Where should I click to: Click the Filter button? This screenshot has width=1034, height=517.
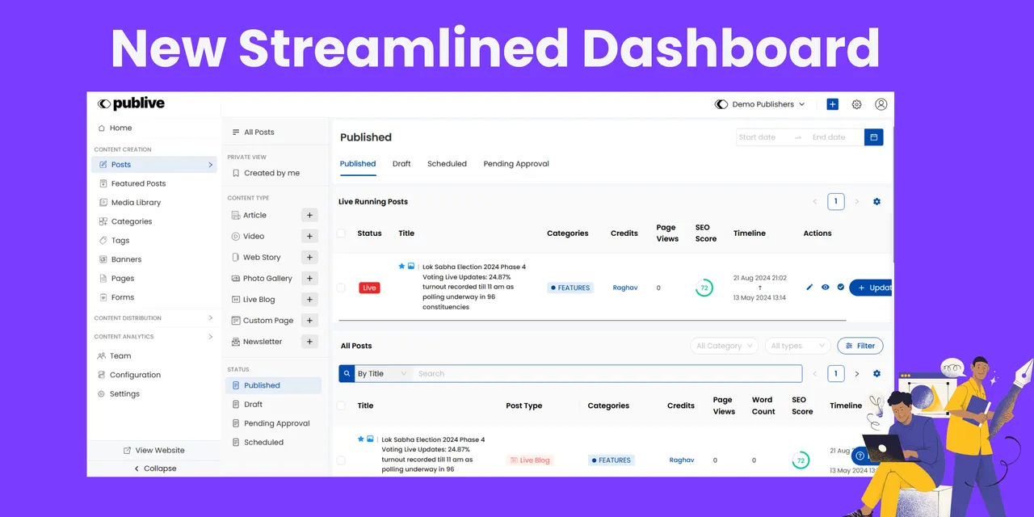point(860,346)
